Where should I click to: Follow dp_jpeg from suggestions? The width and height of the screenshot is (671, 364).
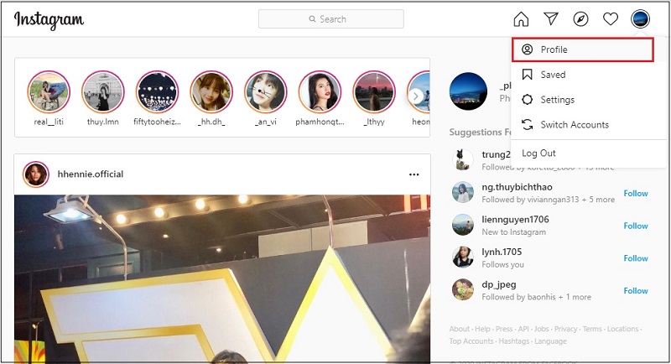click(635, 291)
